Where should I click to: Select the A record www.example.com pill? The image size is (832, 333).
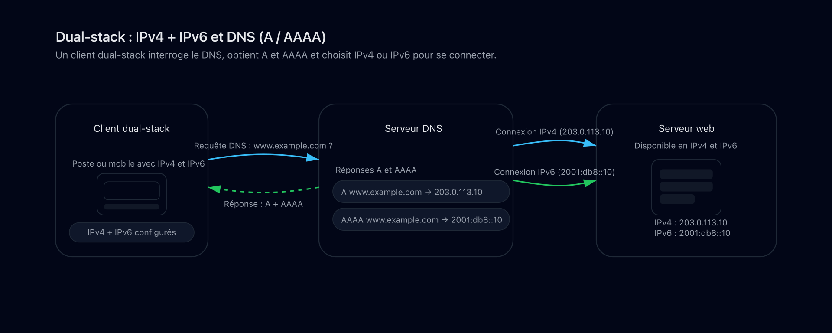click(x=421, y=192)
